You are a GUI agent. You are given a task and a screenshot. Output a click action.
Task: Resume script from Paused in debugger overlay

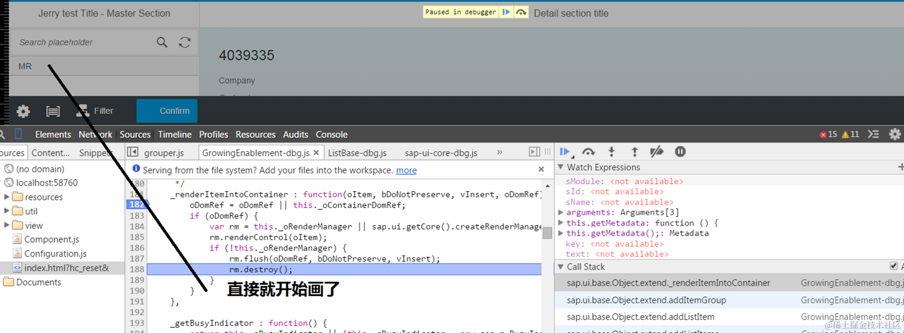506,12
